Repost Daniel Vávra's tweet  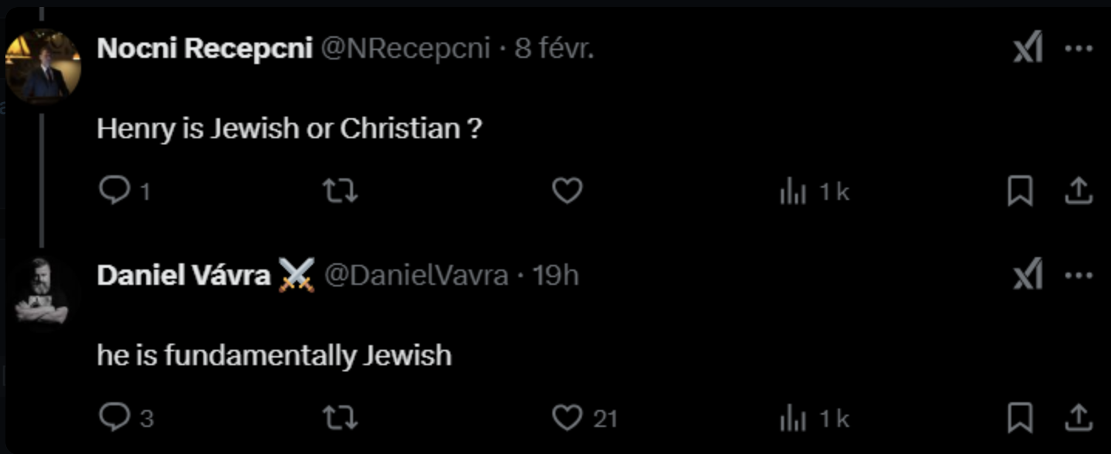[x=340, y=418]
